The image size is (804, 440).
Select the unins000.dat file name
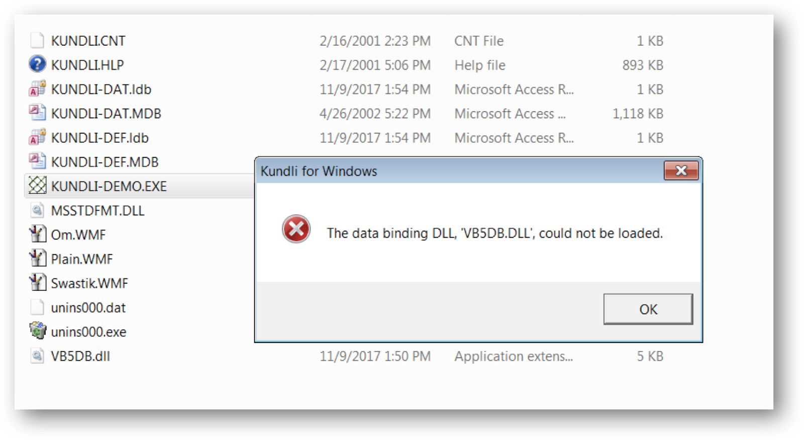click(88, 307)
